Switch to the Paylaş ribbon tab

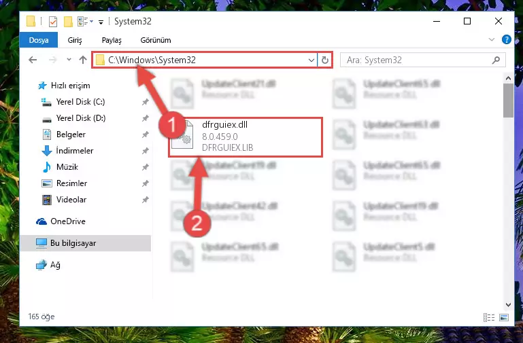tap(112, 40)
